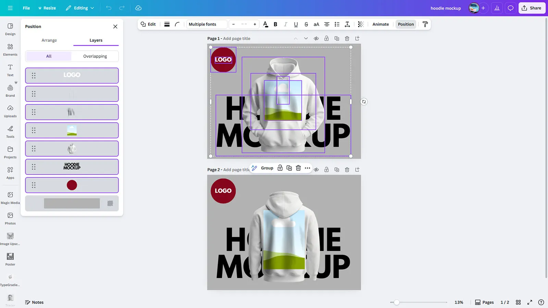This screenshot has height=308, width=548.
Task: Click the zoom slider handle
Action: [x=396, y=302]
